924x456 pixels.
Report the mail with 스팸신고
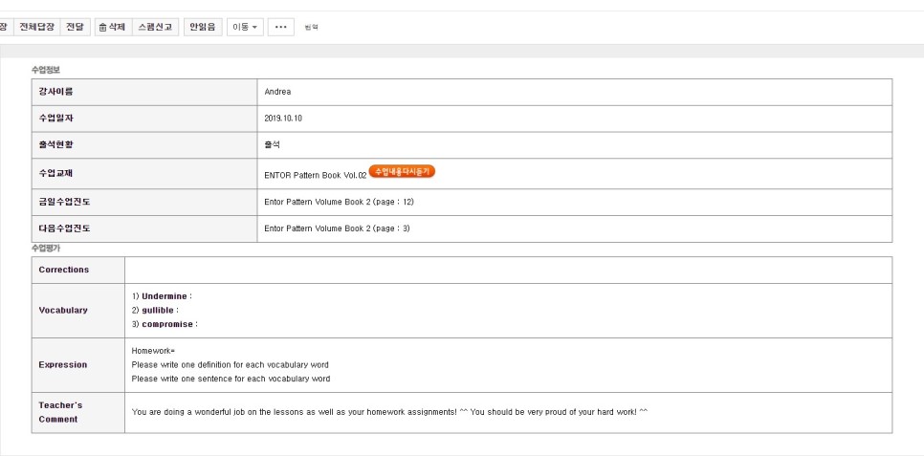pos(156,27)
